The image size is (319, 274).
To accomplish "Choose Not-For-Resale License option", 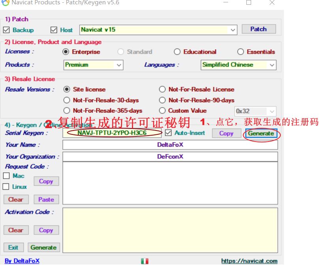I will click(162, 89).
